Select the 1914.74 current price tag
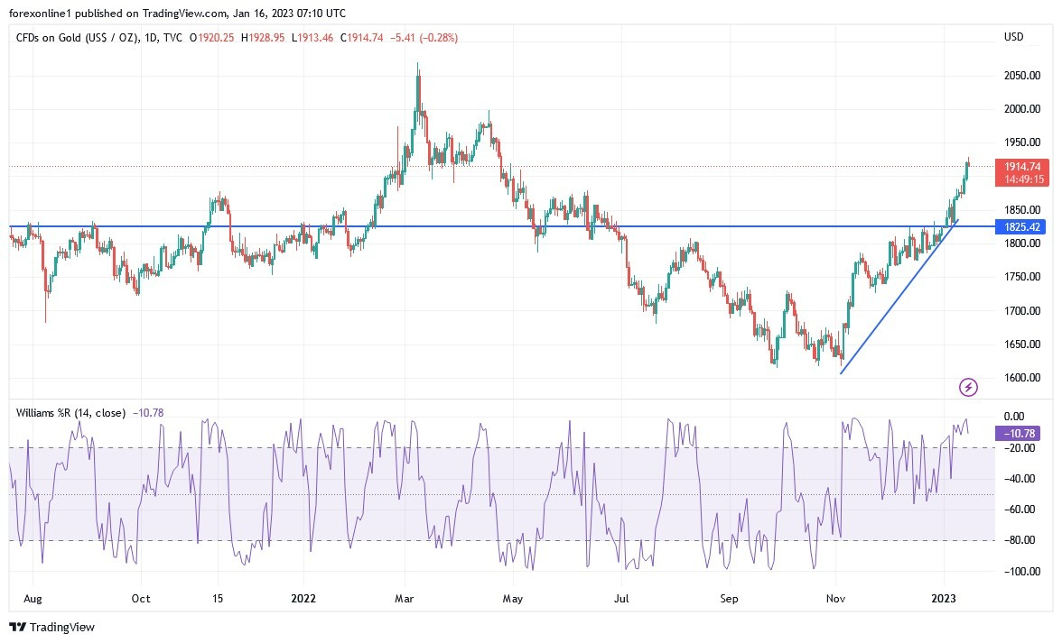Screen dimensions: 1062x643 coord(1020,167)
